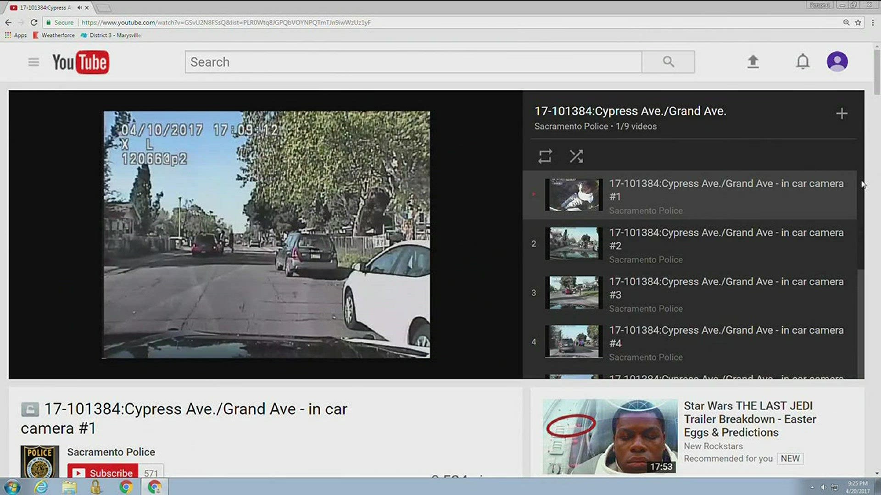Go forward with browser forward arrow
Screen dimensions: 881x495
coord(21,22)
